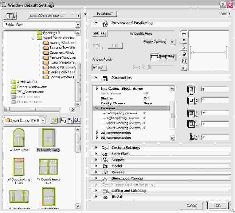This screenshot has width=235, height=213.
Task: Switch to list view mode
Action: point(77,120)
